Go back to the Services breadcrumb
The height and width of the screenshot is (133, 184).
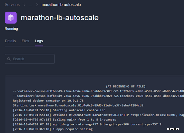coord(12,5)
